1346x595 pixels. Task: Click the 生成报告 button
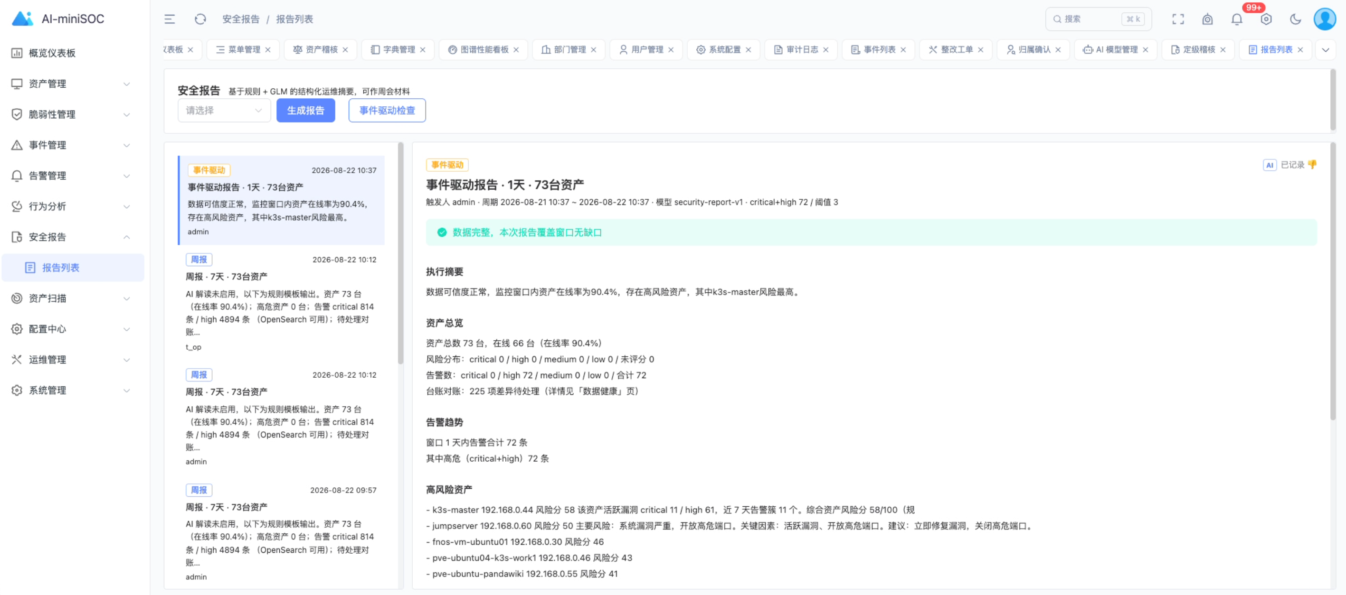pyautogui.click(x=305, y=111)
